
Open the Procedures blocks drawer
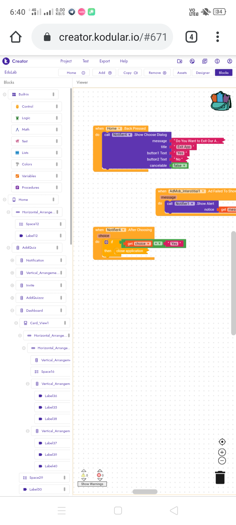tap(36, 188)
